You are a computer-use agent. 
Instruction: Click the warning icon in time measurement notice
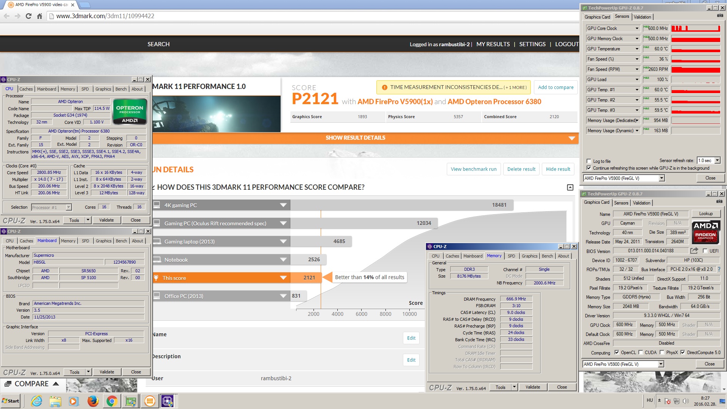[x=384, y=87]
